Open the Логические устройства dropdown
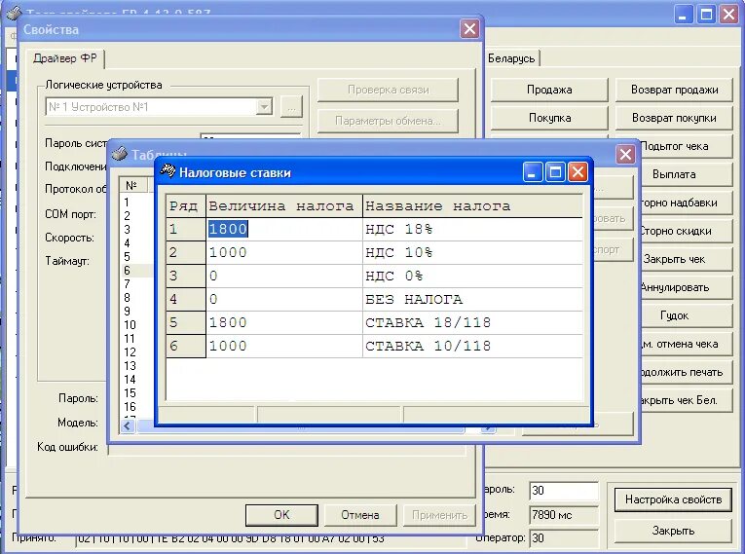The image size is (745, 554). coord(264,106)
